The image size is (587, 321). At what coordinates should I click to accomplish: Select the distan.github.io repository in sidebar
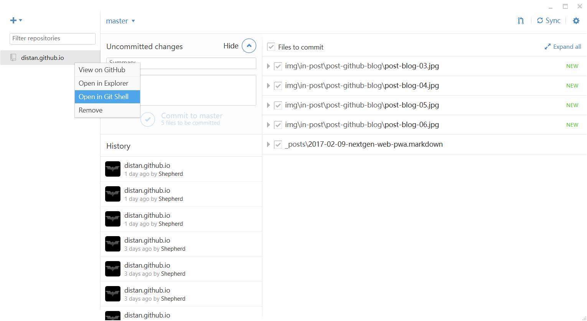50,58
